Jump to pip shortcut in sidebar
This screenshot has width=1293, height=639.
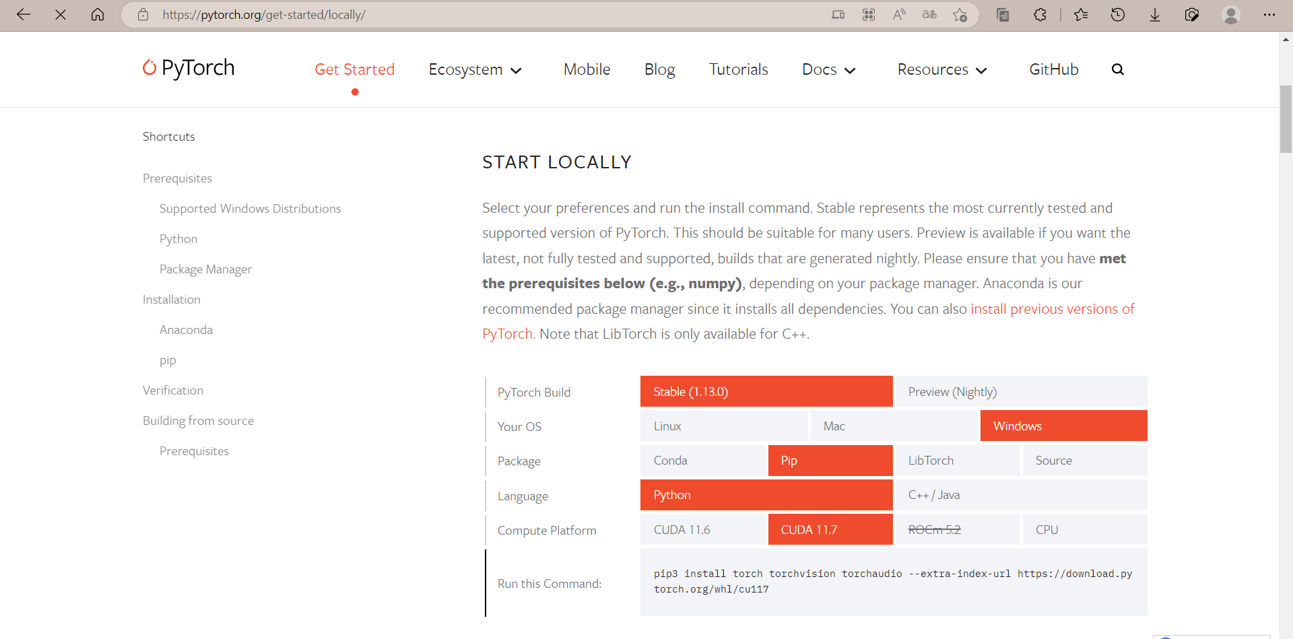coord(168,361)
